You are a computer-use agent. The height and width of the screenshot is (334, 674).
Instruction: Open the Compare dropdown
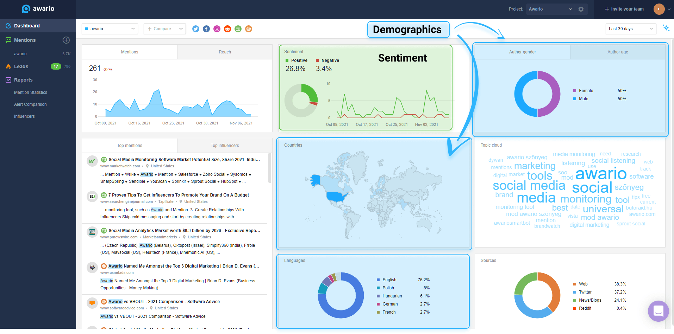point(165,29)
